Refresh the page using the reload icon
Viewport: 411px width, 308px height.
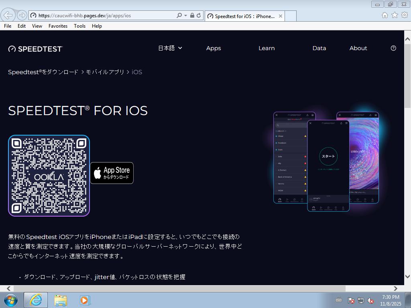[199, 15]
